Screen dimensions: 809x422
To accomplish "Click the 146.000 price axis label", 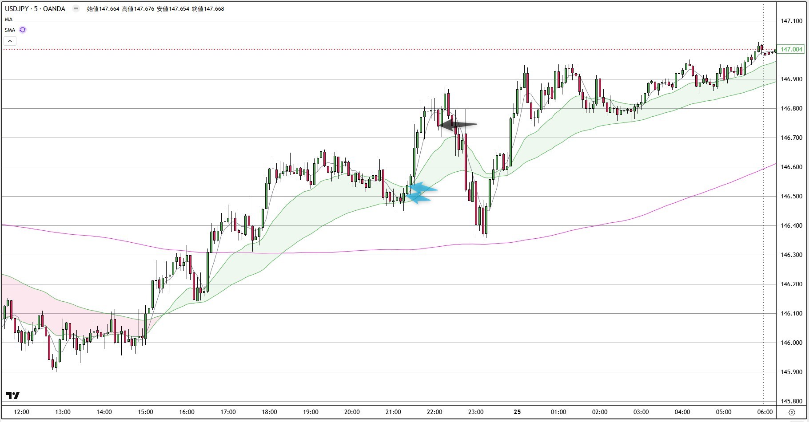I will tap(792, 343).
